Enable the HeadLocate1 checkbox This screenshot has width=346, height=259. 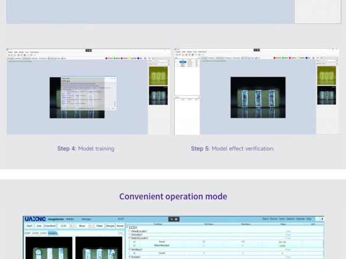tap(130, 231)
